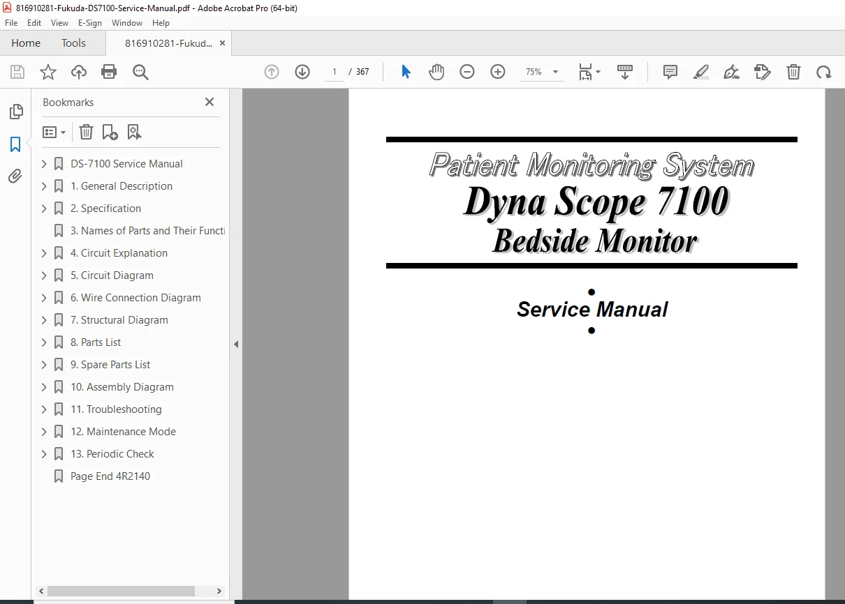
Task: Open Page Thumbnails side panel
Action: (x=15, y=112)
